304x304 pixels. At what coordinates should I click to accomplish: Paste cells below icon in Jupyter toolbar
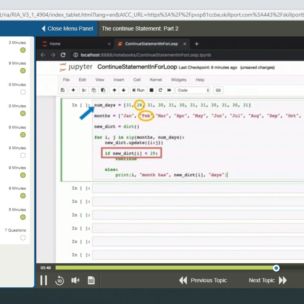point(103,90)
